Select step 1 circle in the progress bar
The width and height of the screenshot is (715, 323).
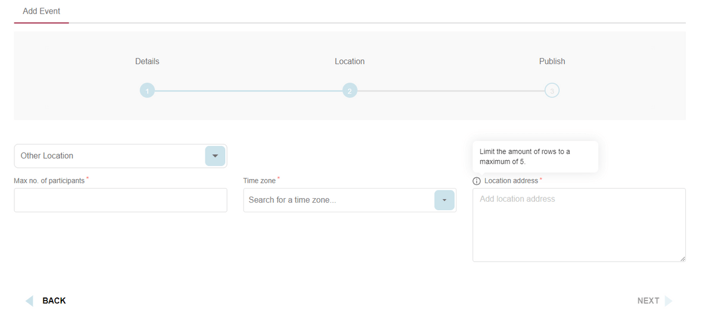point(147,91)
